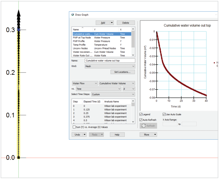Viewport: 219px width, 179px height.
Task: Toggle Sum (Y) vs. Average (X) Values checkbox
Action: pyautogui.click(x=74, y=127)
